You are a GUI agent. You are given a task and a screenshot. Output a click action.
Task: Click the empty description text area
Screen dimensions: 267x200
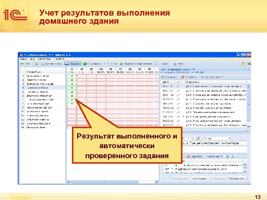214,149
